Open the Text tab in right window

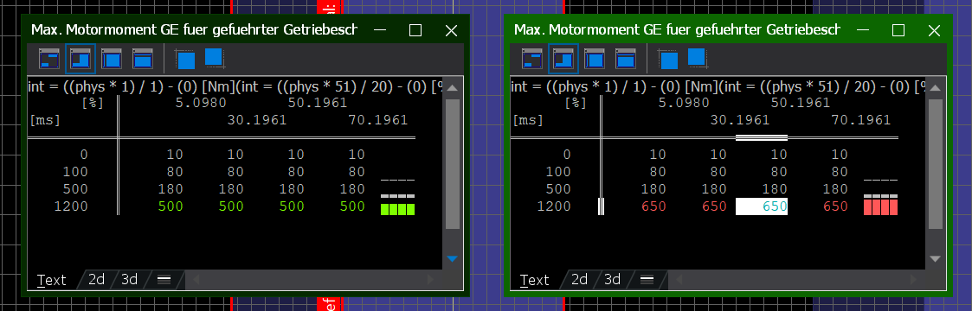(535, 280)
